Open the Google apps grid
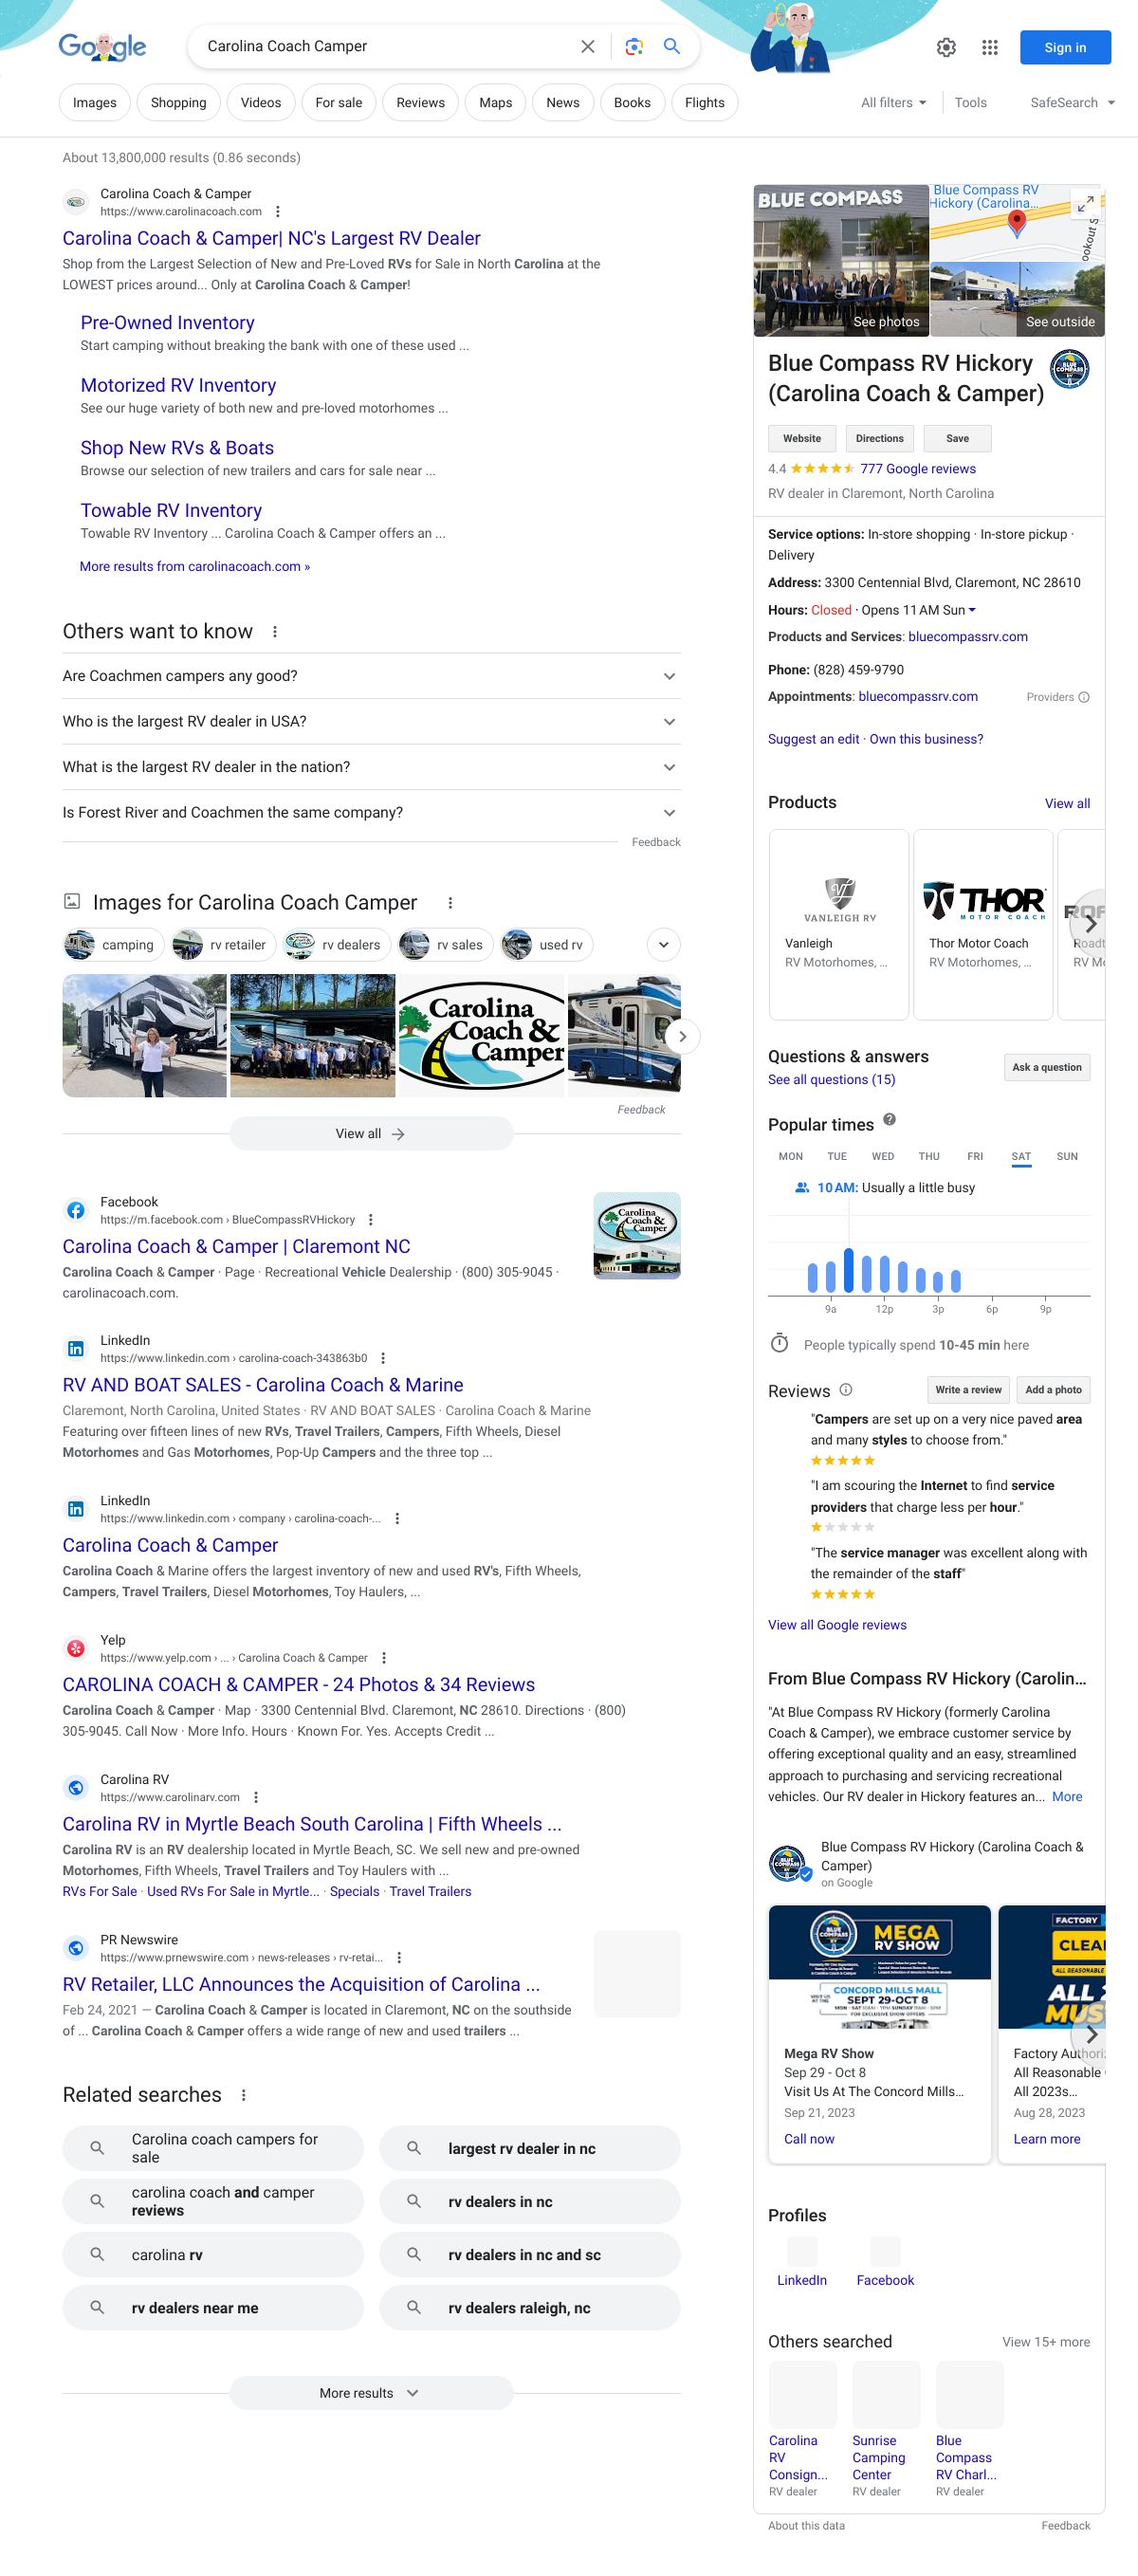The image size is (1138, 2576). click(990, 47)
